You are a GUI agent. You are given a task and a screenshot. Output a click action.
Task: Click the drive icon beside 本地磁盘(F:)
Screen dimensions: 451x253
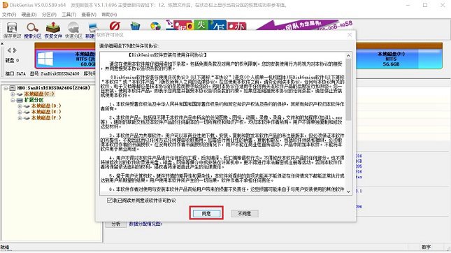tap(27, 118)
